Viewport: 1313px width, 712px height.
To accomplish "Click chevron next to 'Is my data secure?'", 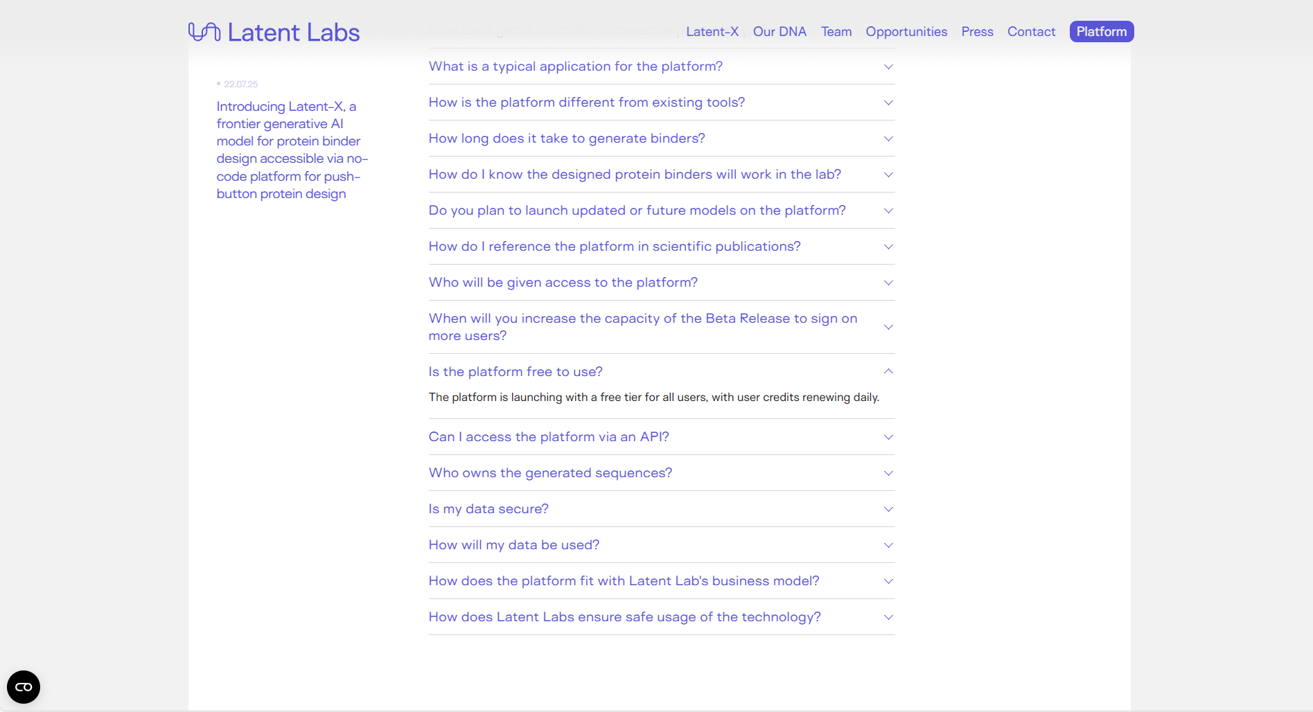I will pyautogui.click(x=888, y=509).
